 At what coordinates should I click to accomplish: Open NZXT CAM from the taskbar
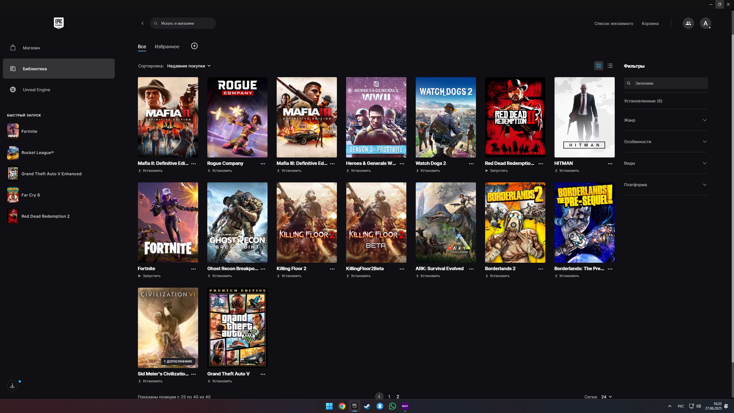(x=405, y=406)
